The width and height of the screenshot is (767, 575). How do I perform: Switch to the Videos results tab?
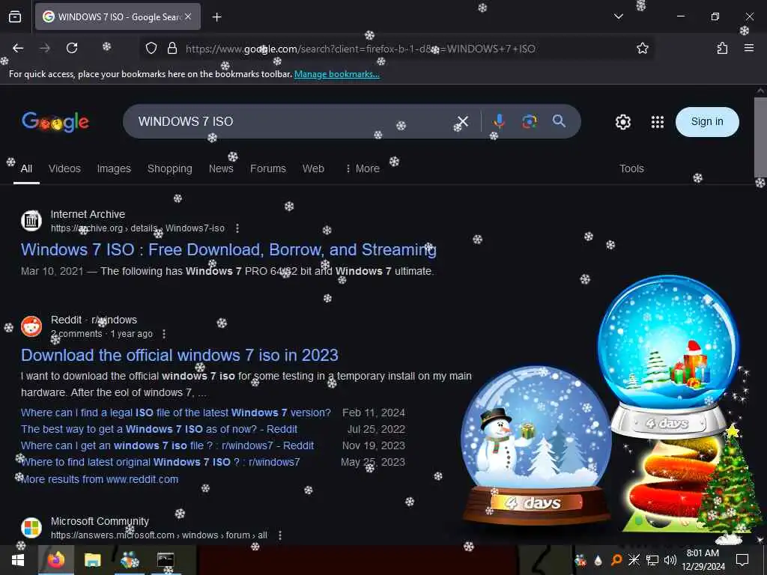click(64, 168)
